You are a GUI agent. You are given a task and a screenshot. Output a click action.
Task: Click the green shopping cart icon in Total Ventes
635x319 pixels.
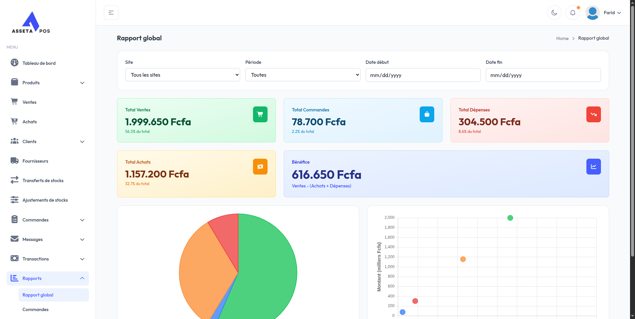point(260,114)
